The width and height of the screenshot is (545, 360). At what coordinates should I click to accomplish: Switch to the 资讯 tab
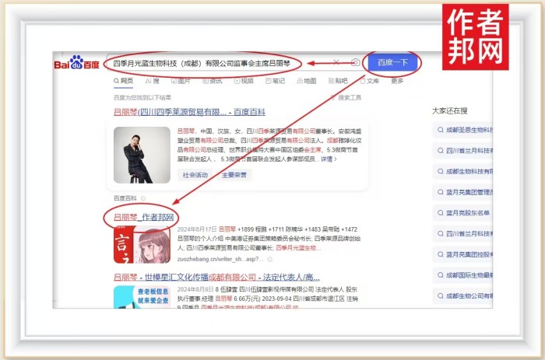pyautogui.click(x=212, y=80)
